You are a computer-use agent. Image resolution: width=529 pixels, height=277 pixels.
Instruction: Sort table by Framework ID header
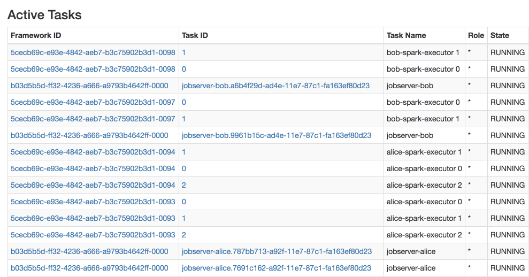point(36,35)
